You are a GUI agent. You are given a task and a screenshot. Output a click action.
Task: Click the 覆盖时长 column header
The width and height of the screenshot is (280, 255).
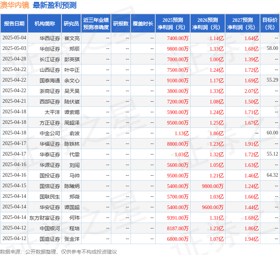click(x=143, y=23)
